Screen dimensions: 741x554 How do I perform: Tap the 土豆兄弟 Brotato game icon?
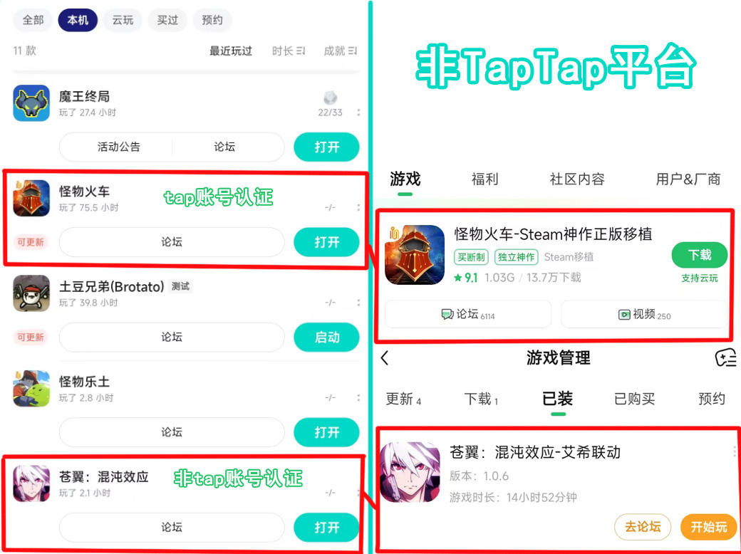point(31,293)
